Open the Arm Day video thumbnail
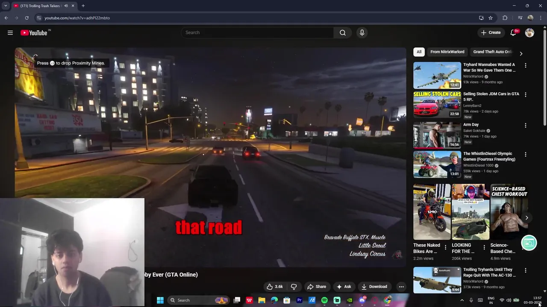The width and height of the screenshot is (547, 307). click(437, 135)
